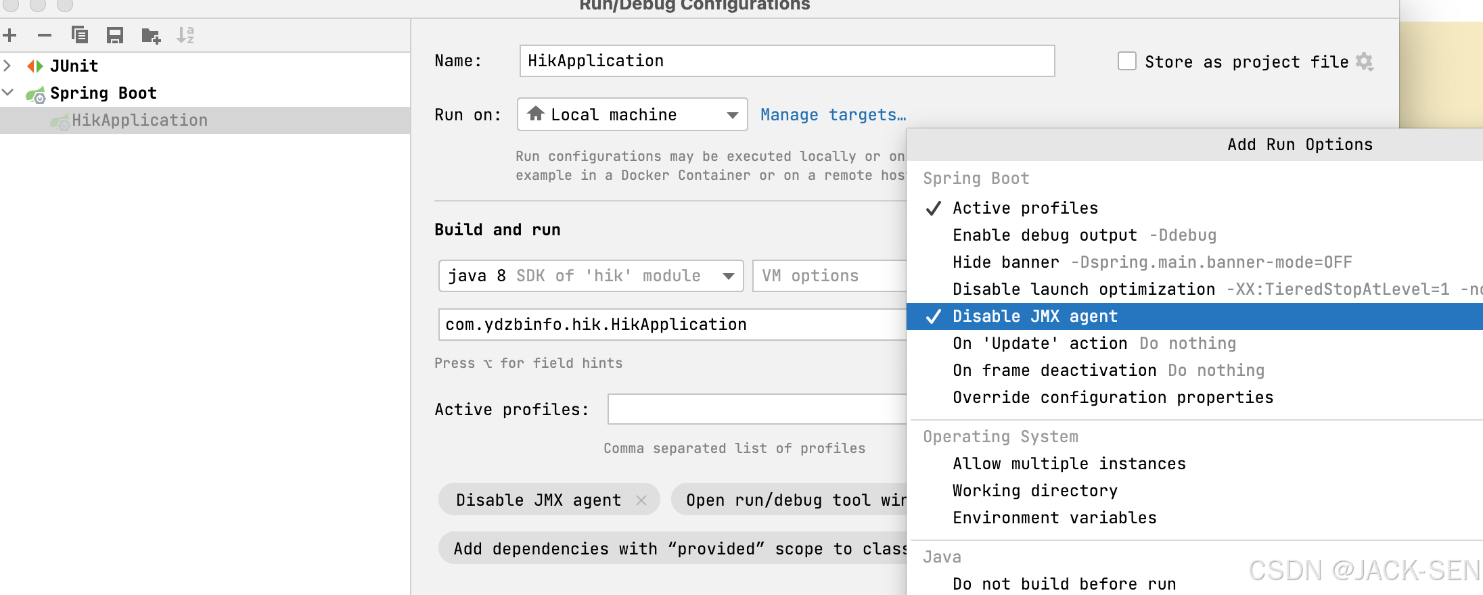The width and height of the screenshot is (1483, 595).
Task: Click the Spring Boot leaf icon
Action: point(36,94)
